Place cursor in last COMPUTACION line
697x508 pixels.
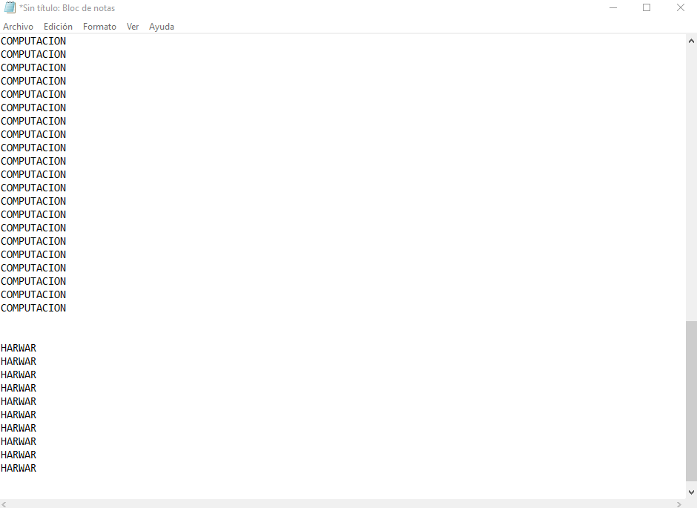[x=33, y=308]
